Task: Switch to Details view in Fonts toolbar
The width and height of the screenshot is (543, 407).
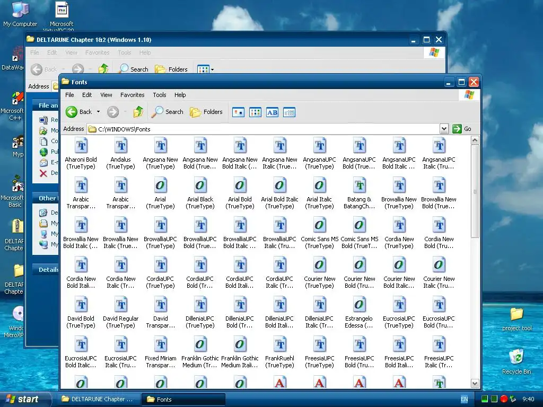Action: click(x=289, y=112)
